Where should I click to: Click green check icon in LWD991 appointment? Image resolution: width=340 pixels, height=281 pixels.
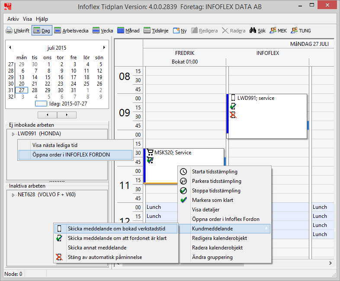(233, 106)
